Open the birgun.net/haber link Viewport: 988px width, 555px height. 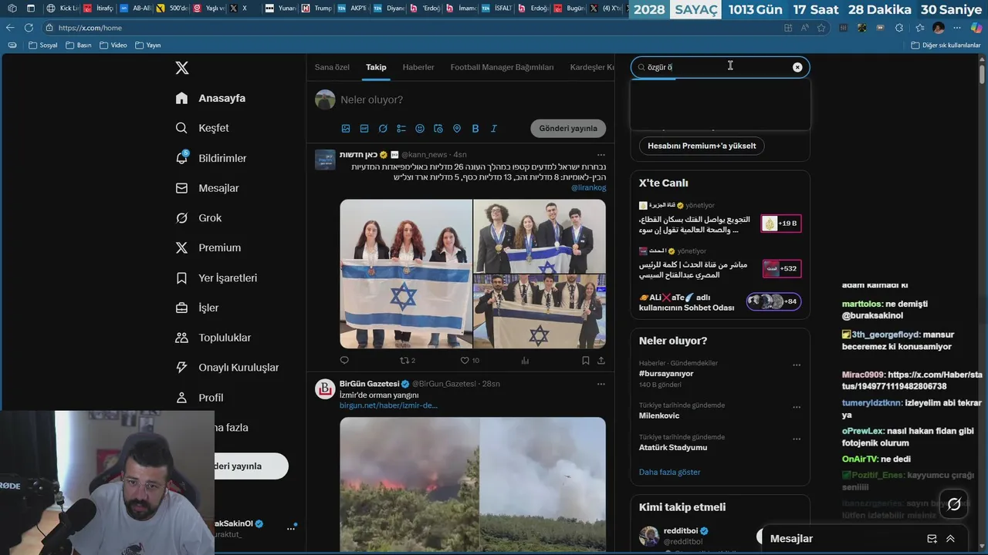(x=388, y=405)
